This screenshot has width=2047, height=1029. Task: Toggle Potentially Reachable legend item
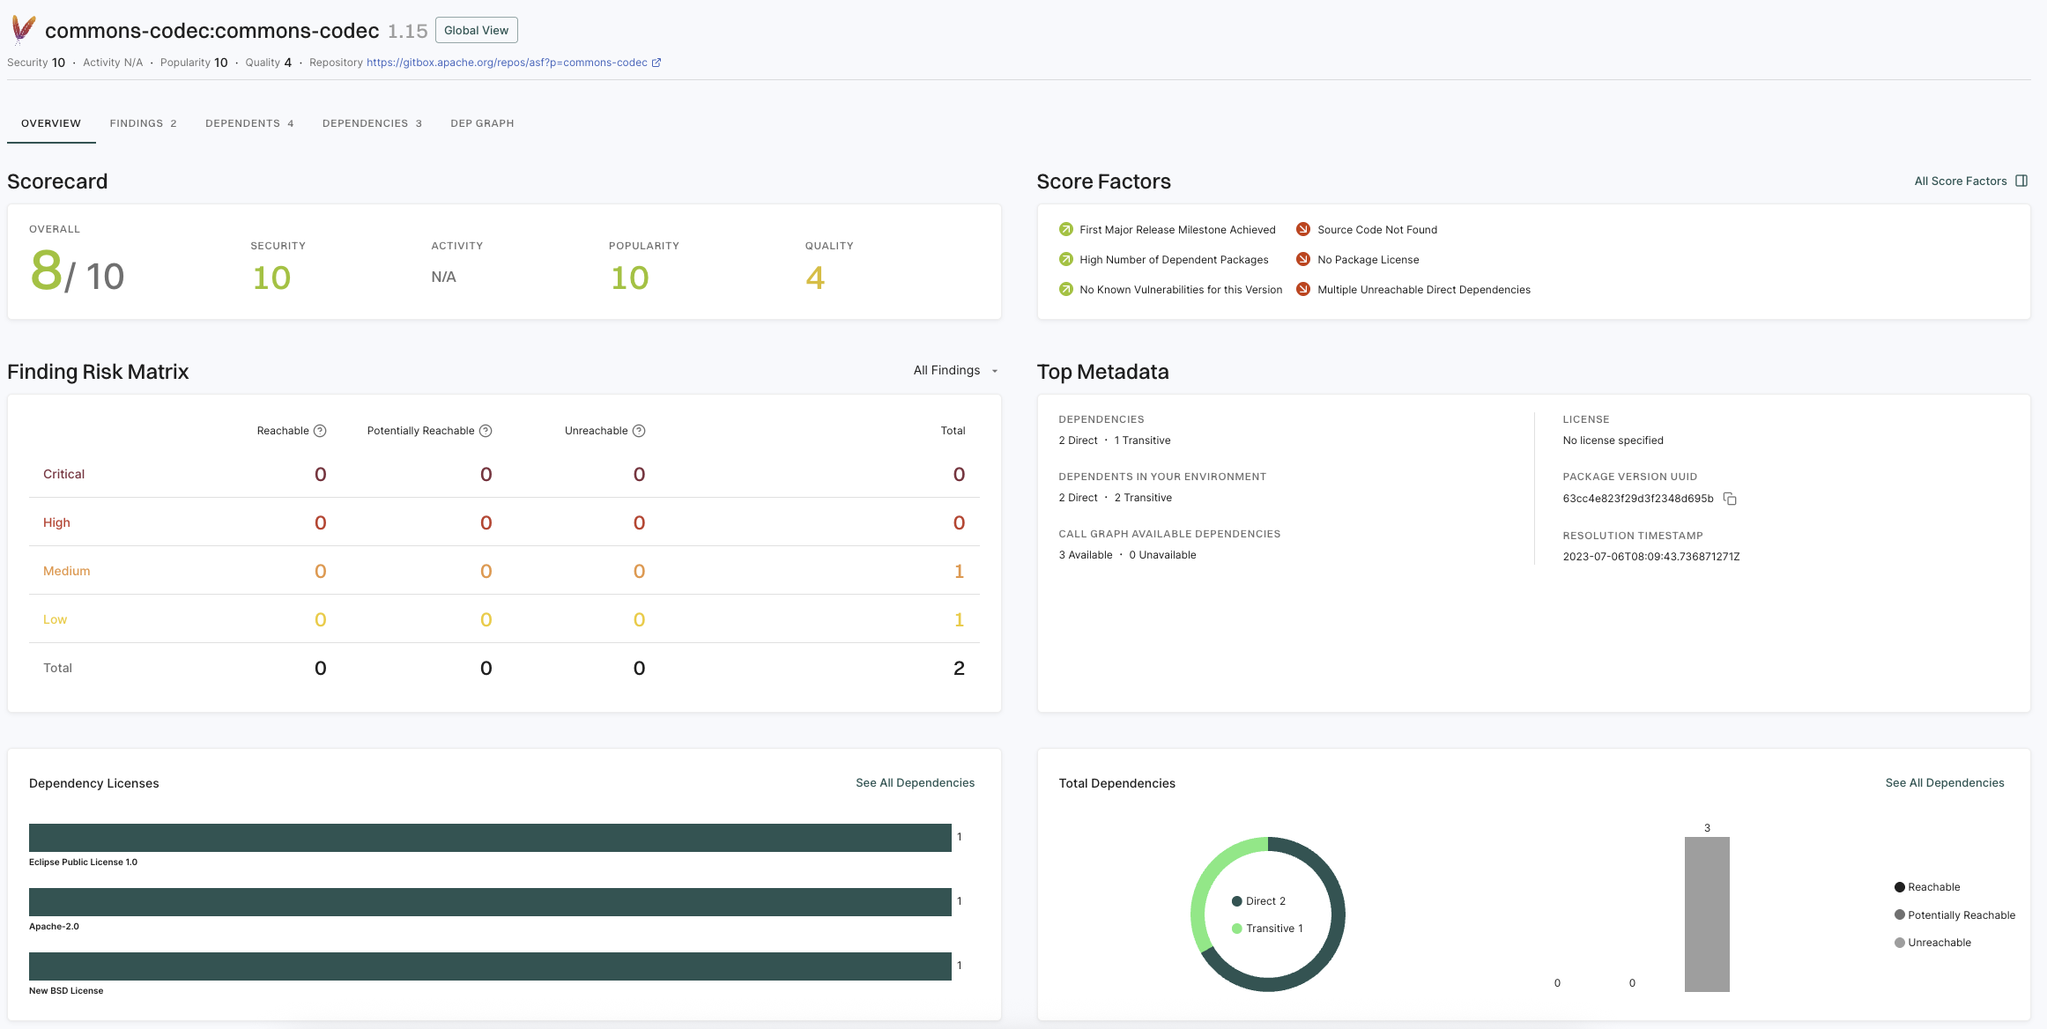click(x=1954, y=915)
